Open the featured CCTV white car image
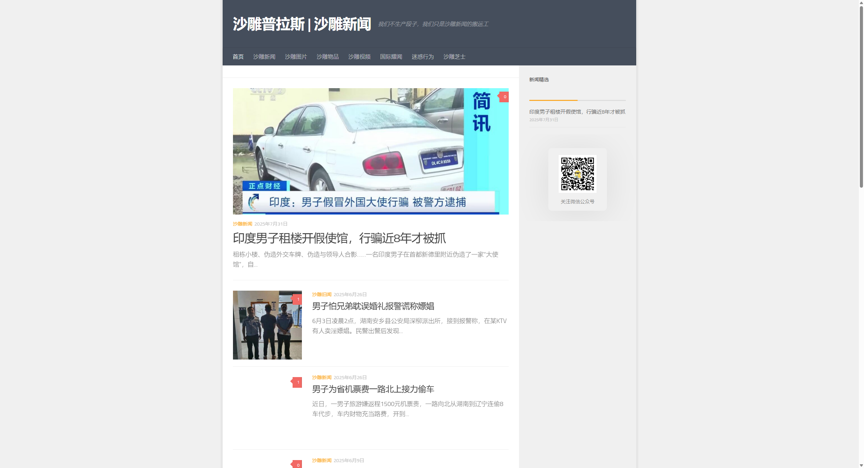Screen dimensions: 864x468 point(370,151)
